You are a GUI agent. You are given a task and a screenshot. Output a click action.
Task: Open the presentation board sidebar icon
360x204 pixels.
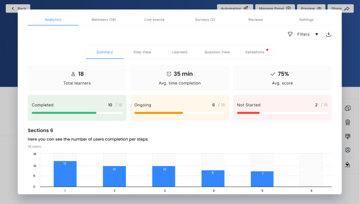pos(348,136)
